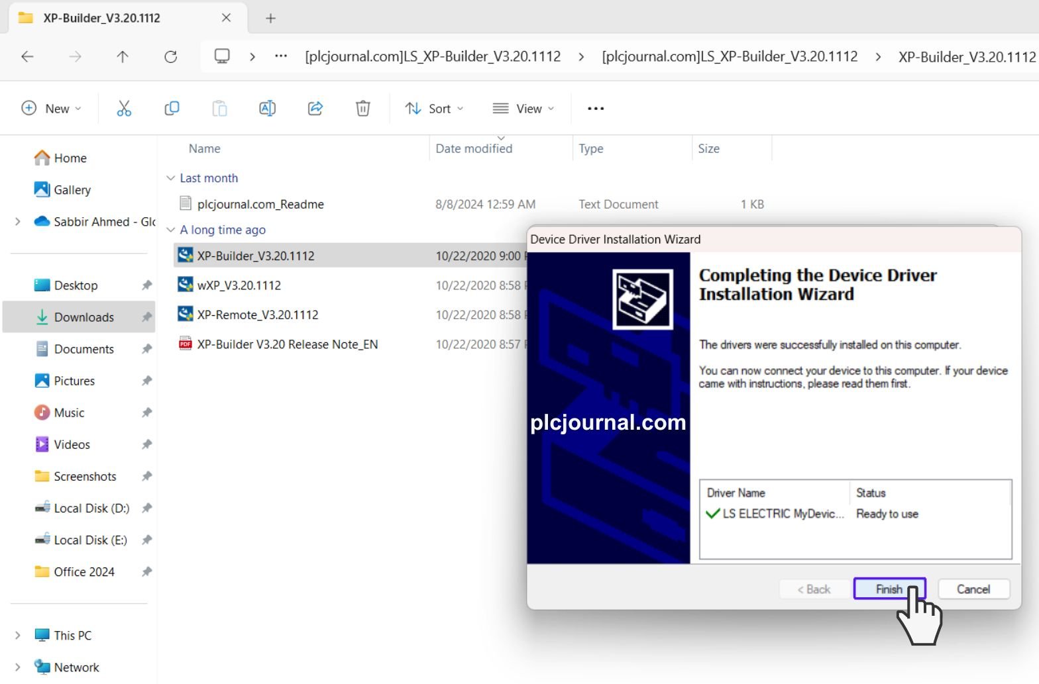Click the XP-Remote_V3.20.1112 file icon
The height and width of the screenshot is (684, 1039).
tap(186, 314)
